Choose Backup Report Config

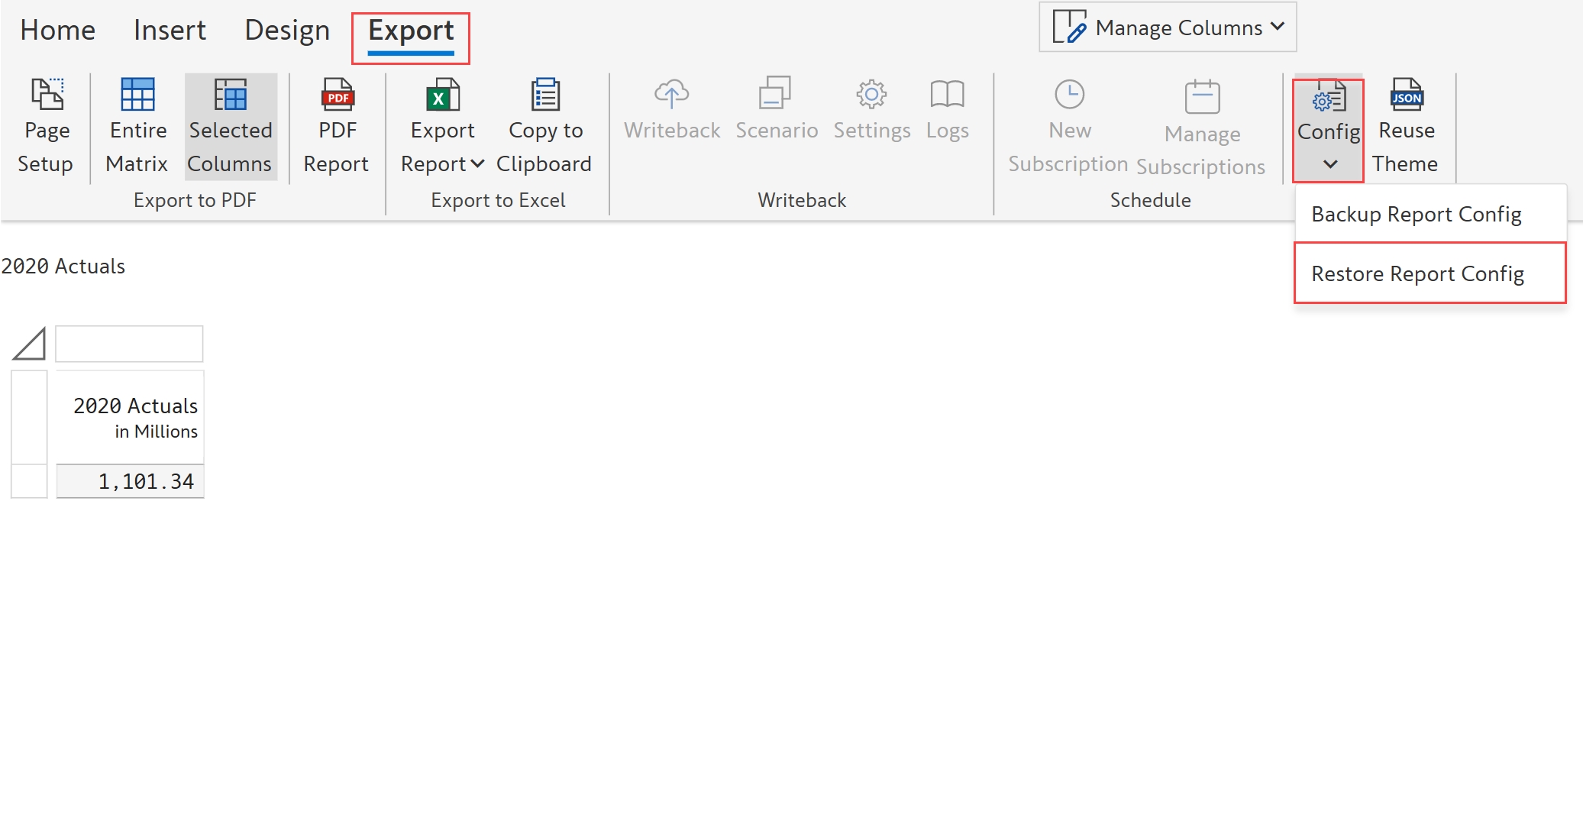tap(1416, 214)
